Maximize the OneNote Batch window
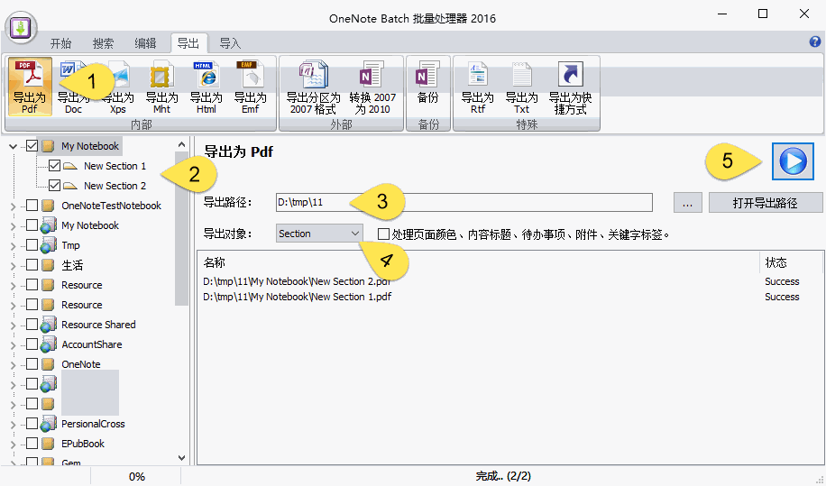826x486 pixels. (x=762, y=14)
